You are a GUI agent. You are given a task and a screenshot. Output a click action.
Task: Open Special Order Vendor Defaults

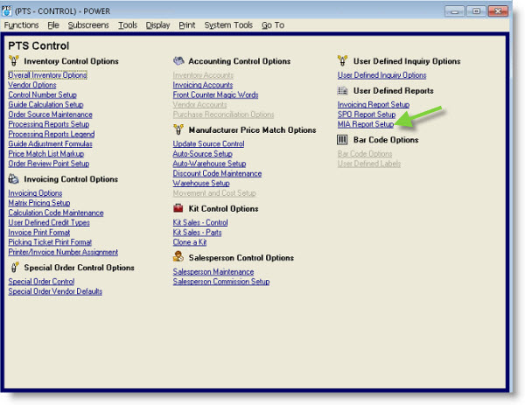point(55,291)
